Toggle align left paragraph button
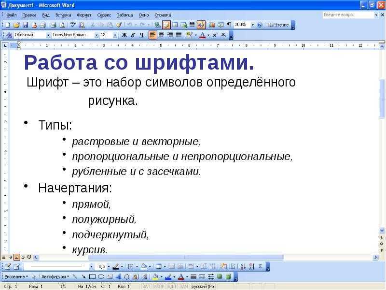This screenshot has width=386, height=290. [x=152, y=35]
